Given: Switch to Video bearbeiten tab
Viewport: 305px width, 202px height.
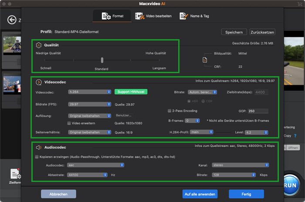Looking at the screenshot, I should [x=153, y=16].
